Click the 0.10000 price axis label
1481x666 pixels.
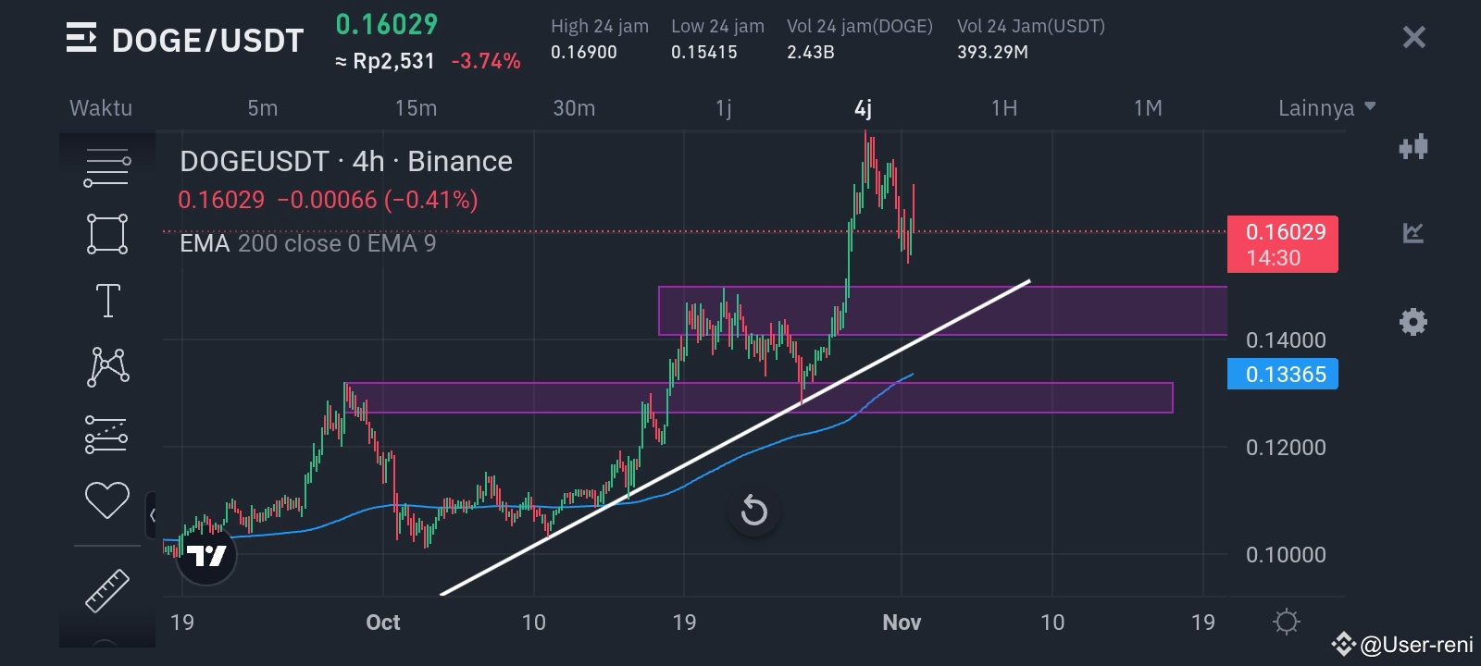click(1286, 555)
